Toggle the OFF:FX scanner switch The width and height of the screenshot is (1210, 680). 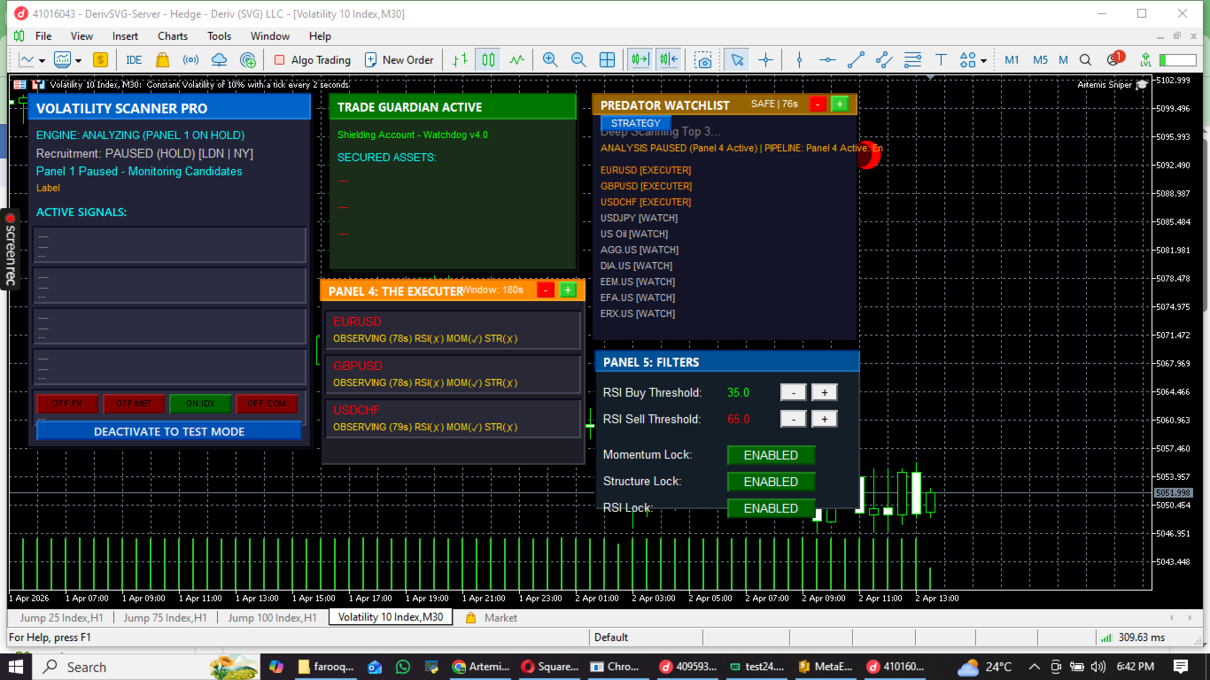[67, 404]
